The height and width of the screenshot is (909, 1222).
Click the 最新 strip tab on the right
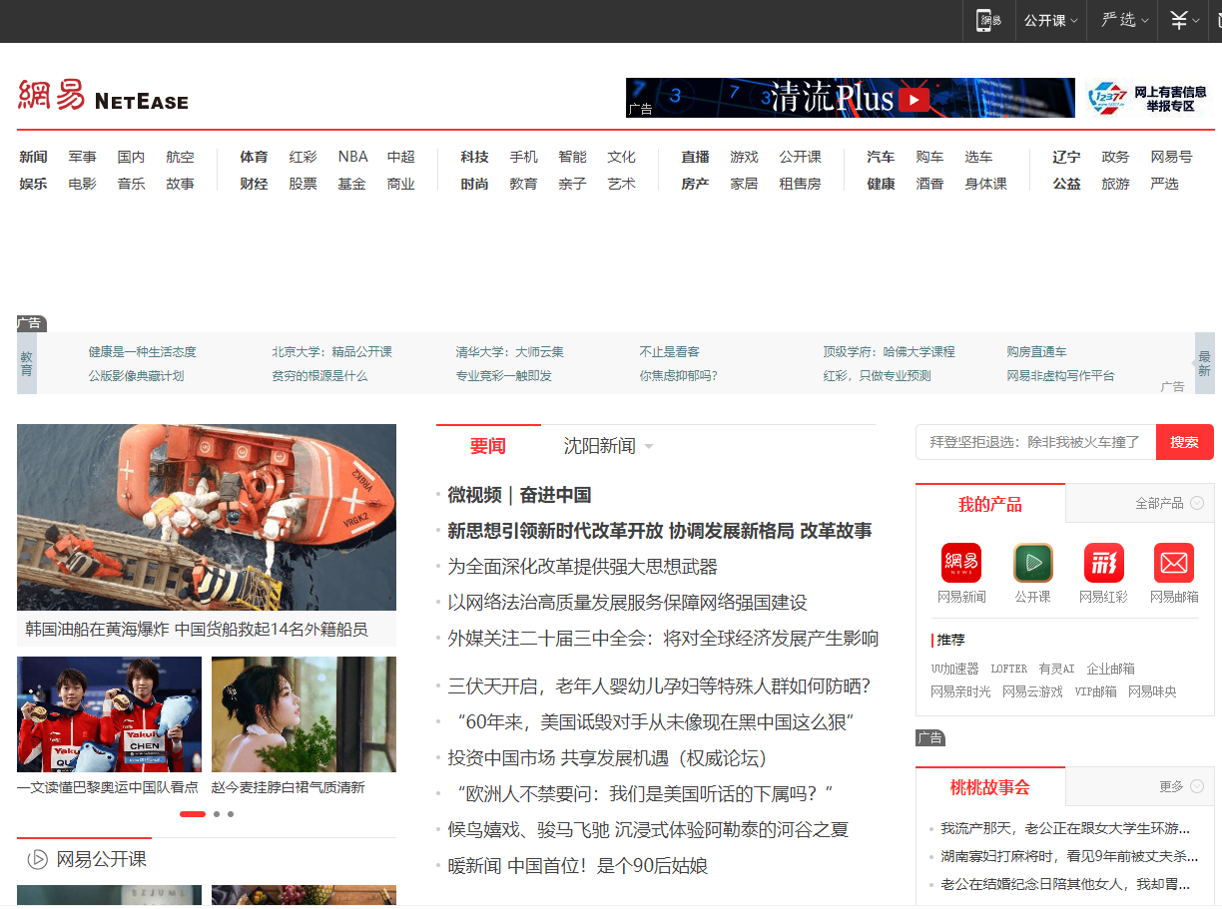coord(1205,363)
